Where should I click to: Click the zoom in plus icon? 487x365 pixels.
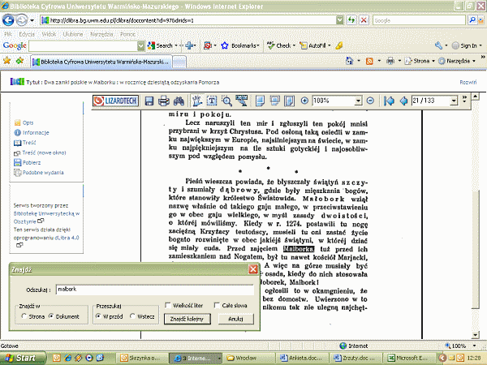(305, 101)
